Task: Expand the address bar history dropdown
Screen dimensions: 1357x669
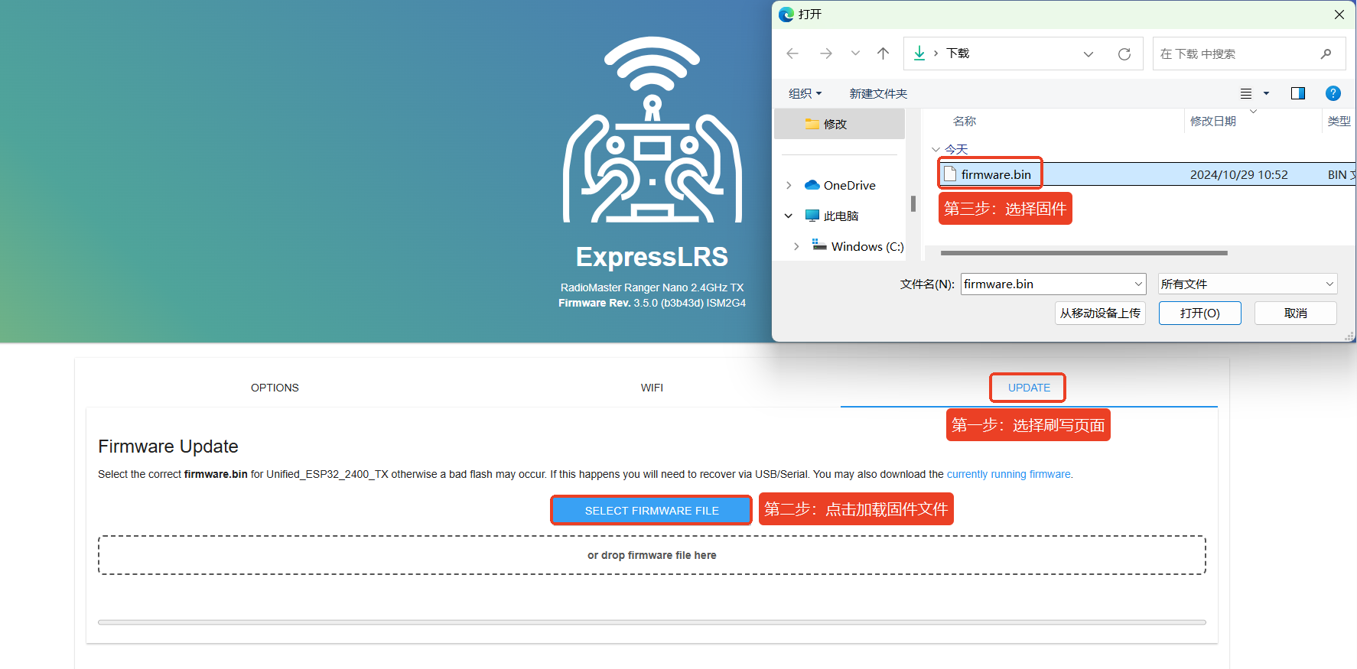Action: click(1089, 54)
